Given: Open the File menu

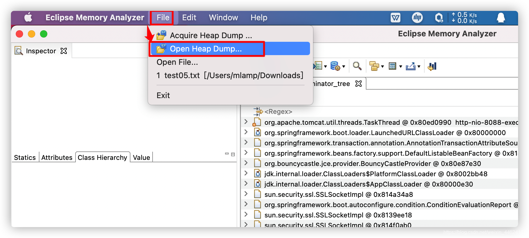Looking at the screenshot, I should pos(163,18).
